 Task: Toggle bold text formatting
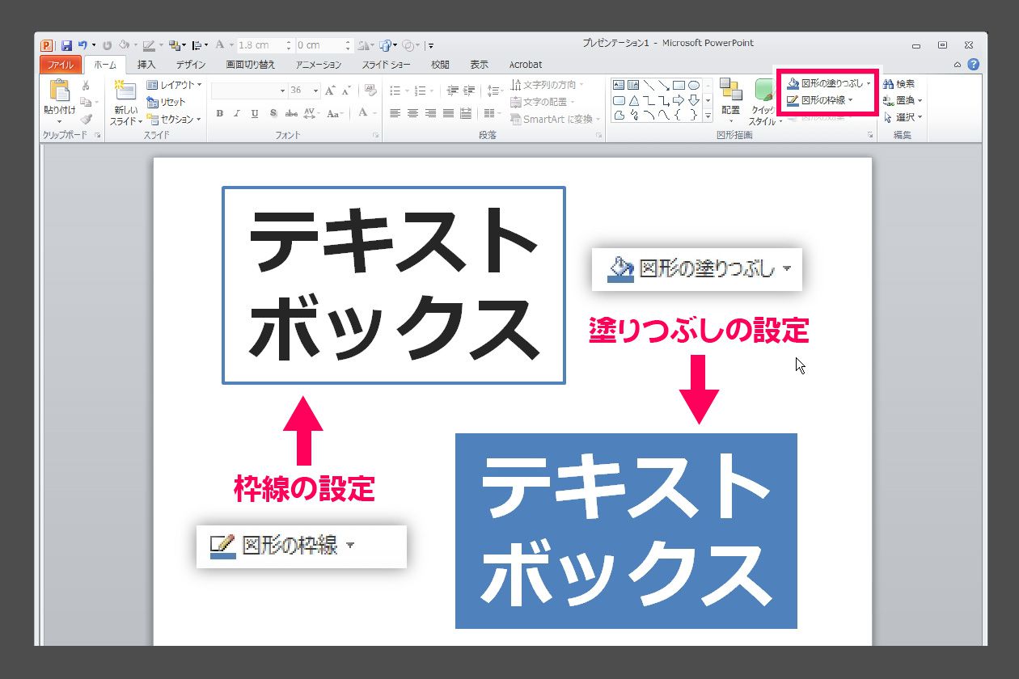pos(220,114)
